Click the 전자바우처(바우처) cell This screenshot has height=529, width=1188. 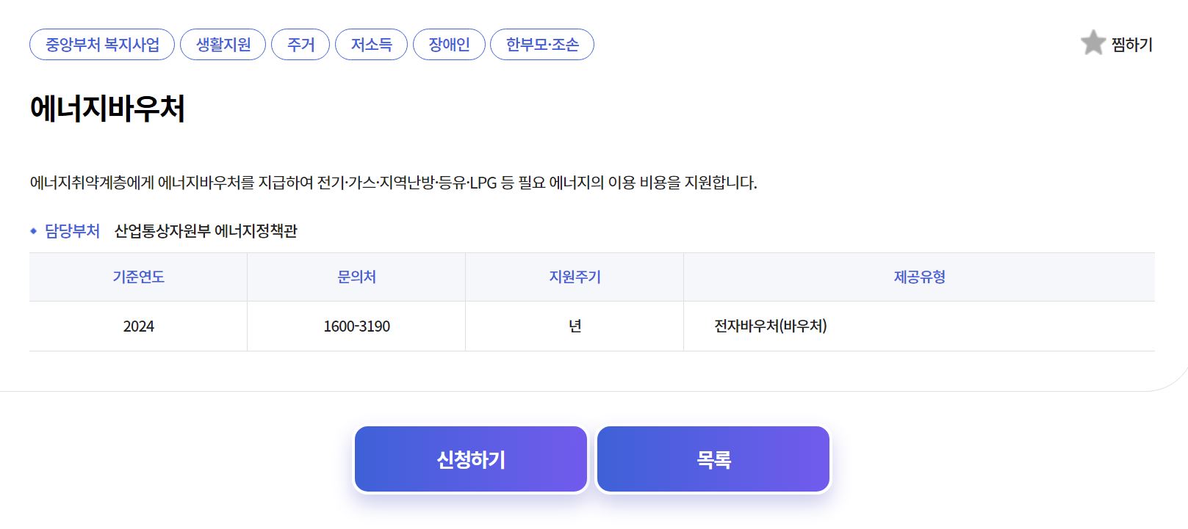[x=771, y=326]
